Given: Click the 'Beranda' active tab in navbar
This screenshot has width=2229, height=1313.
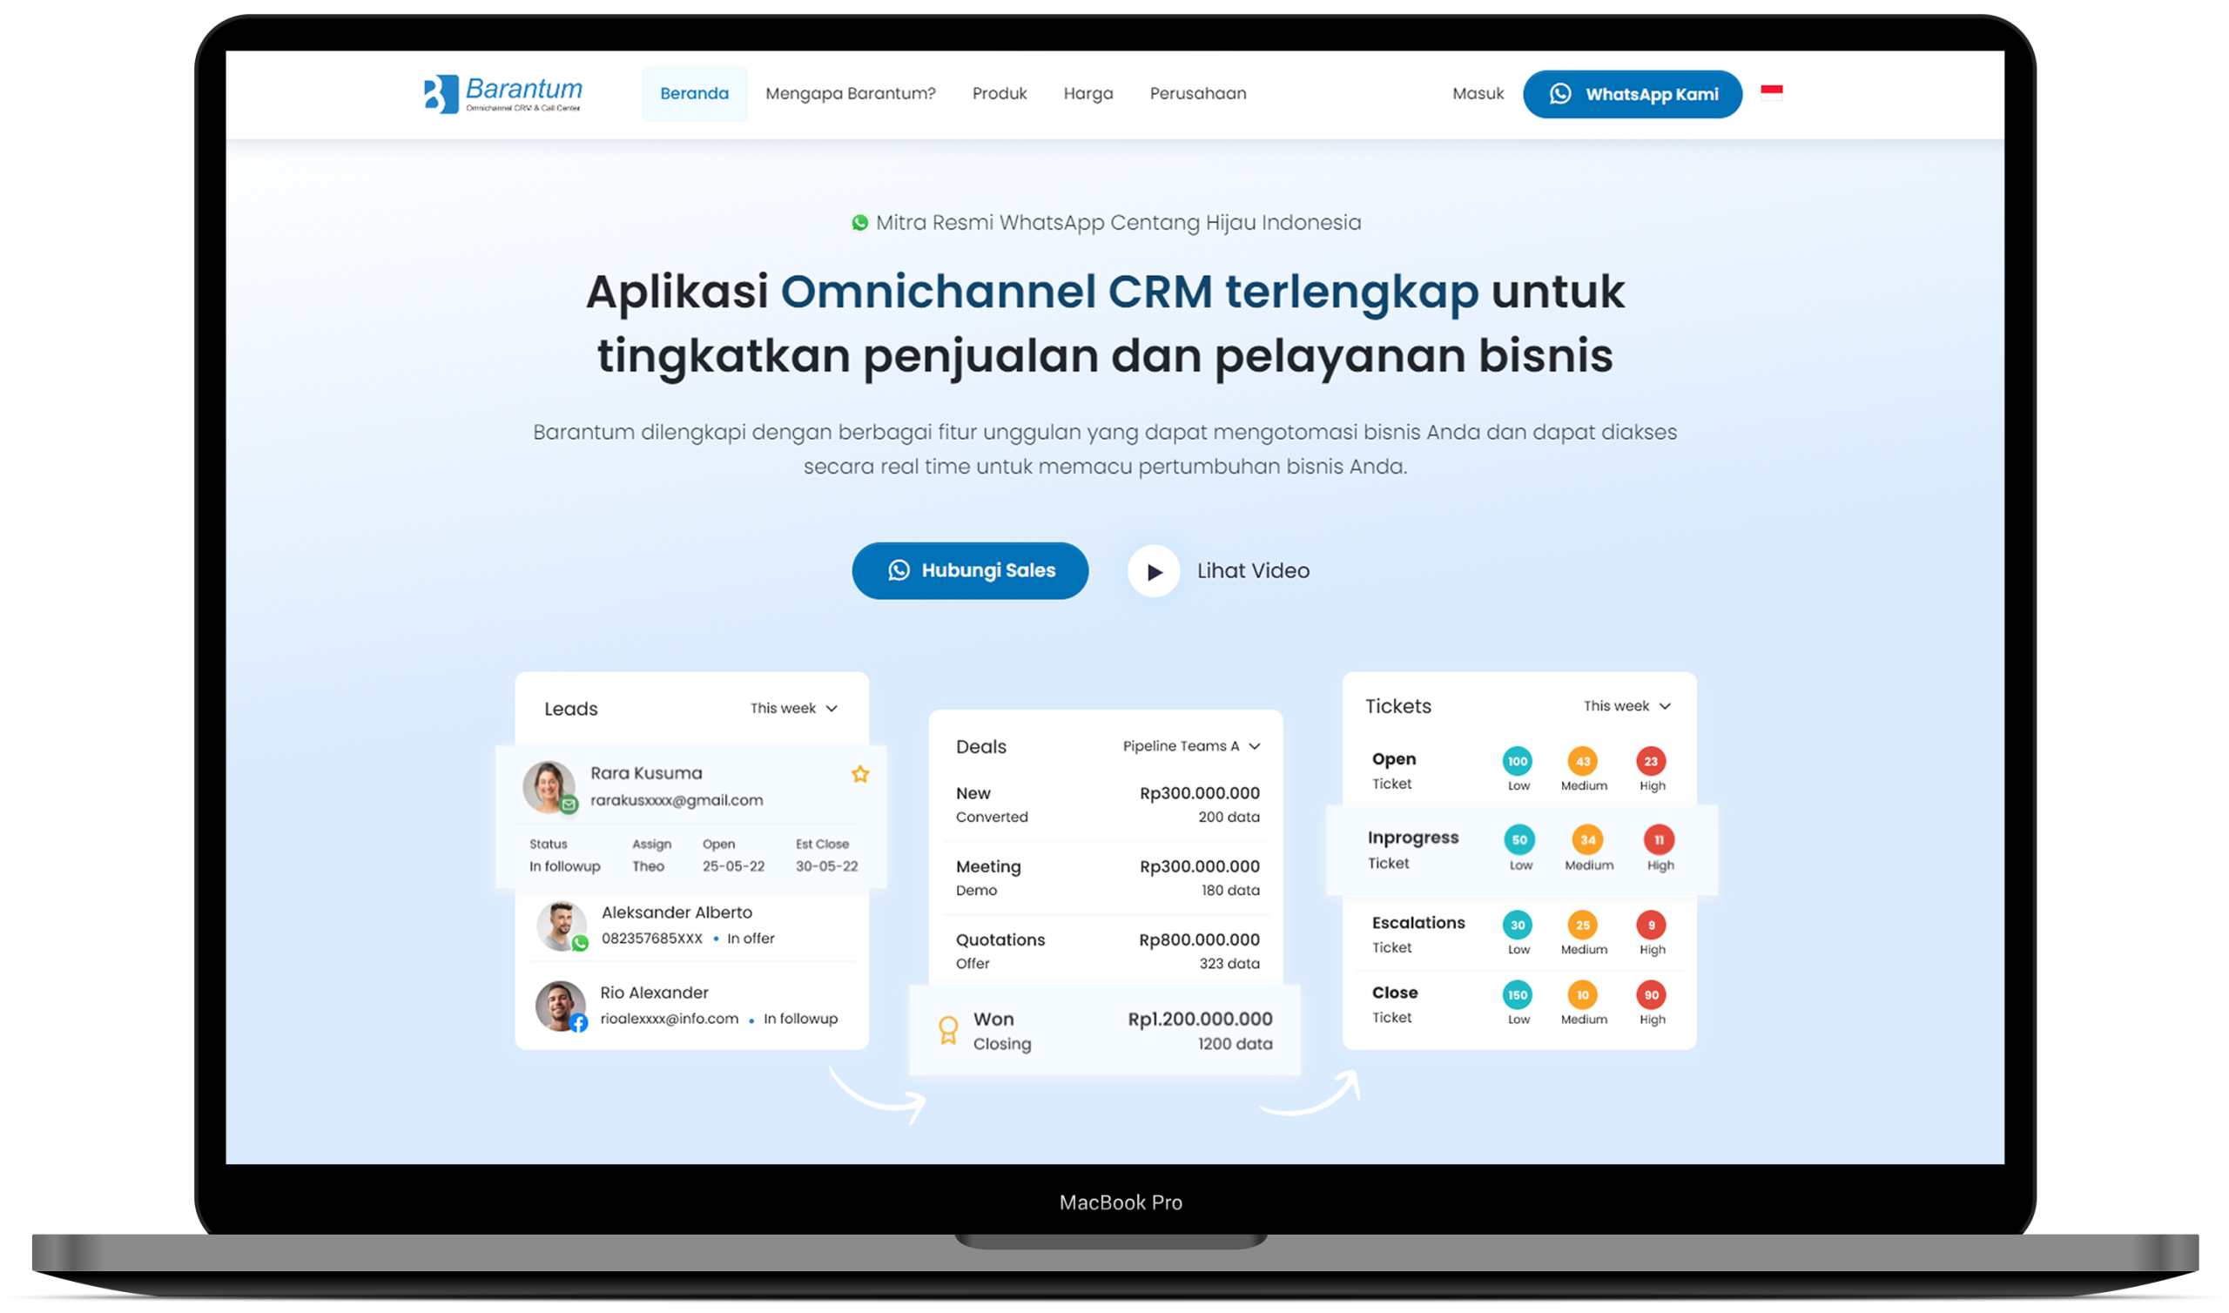Looking at the screenshot, I should [692, 94].
